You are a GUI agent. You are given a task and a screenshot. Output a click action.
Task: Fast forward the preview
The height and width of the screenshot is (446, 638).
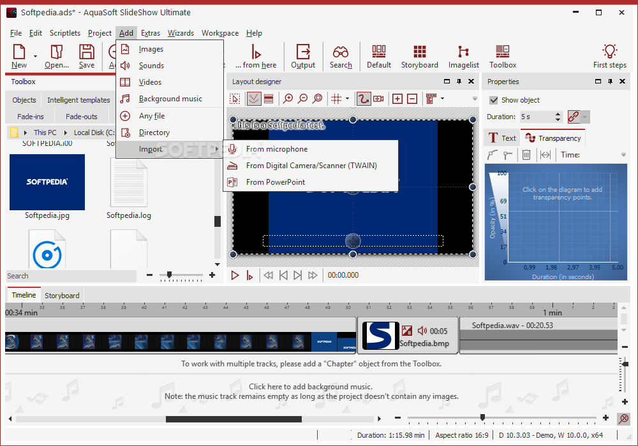[x=313, y=275]
